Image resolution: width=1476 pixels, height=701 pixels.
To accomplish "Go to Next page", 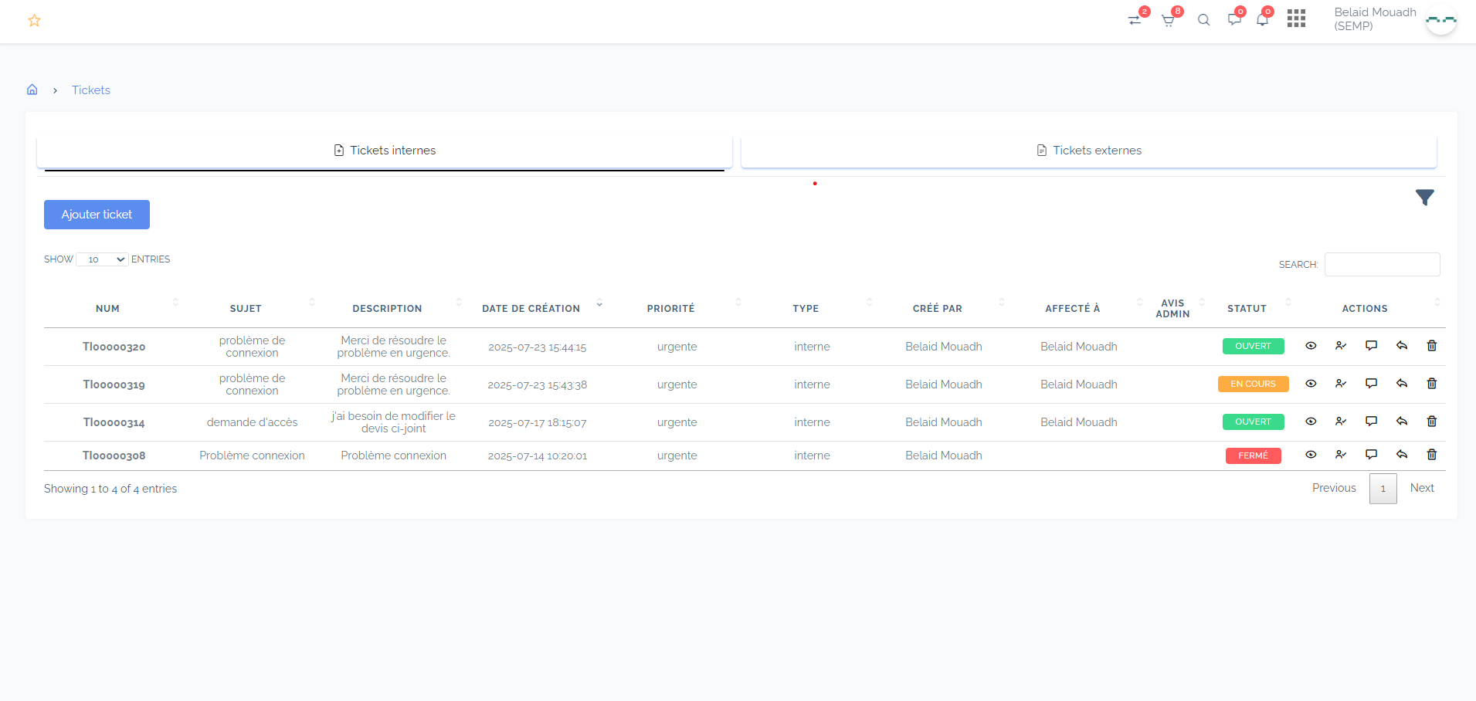I will 1422,488.
